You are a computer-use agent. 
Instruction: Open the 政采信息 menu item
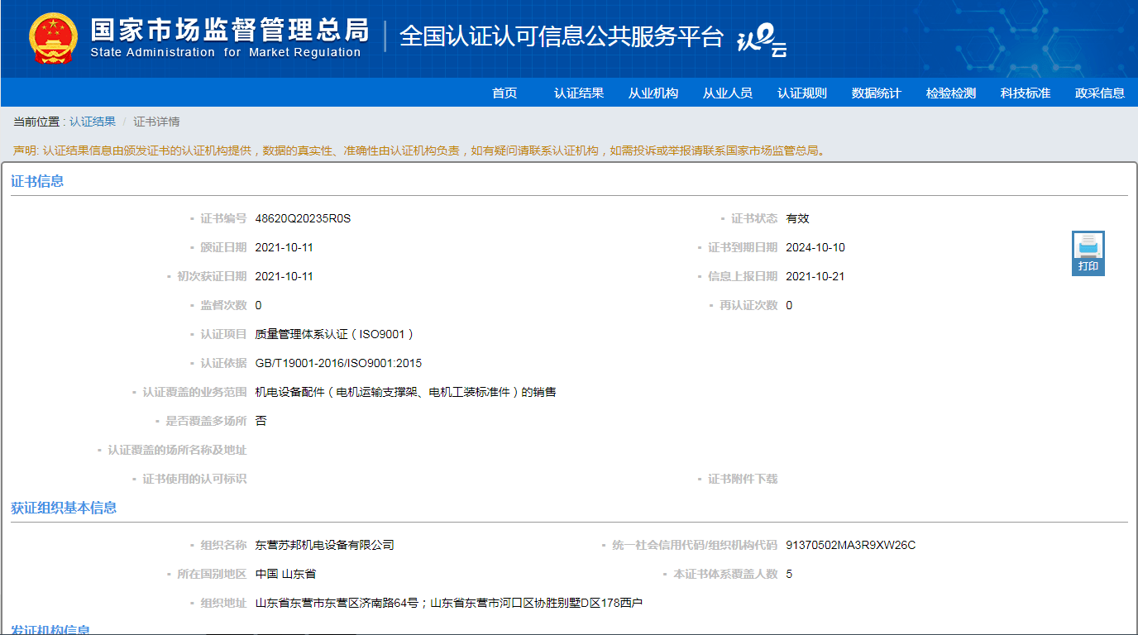1100,93
